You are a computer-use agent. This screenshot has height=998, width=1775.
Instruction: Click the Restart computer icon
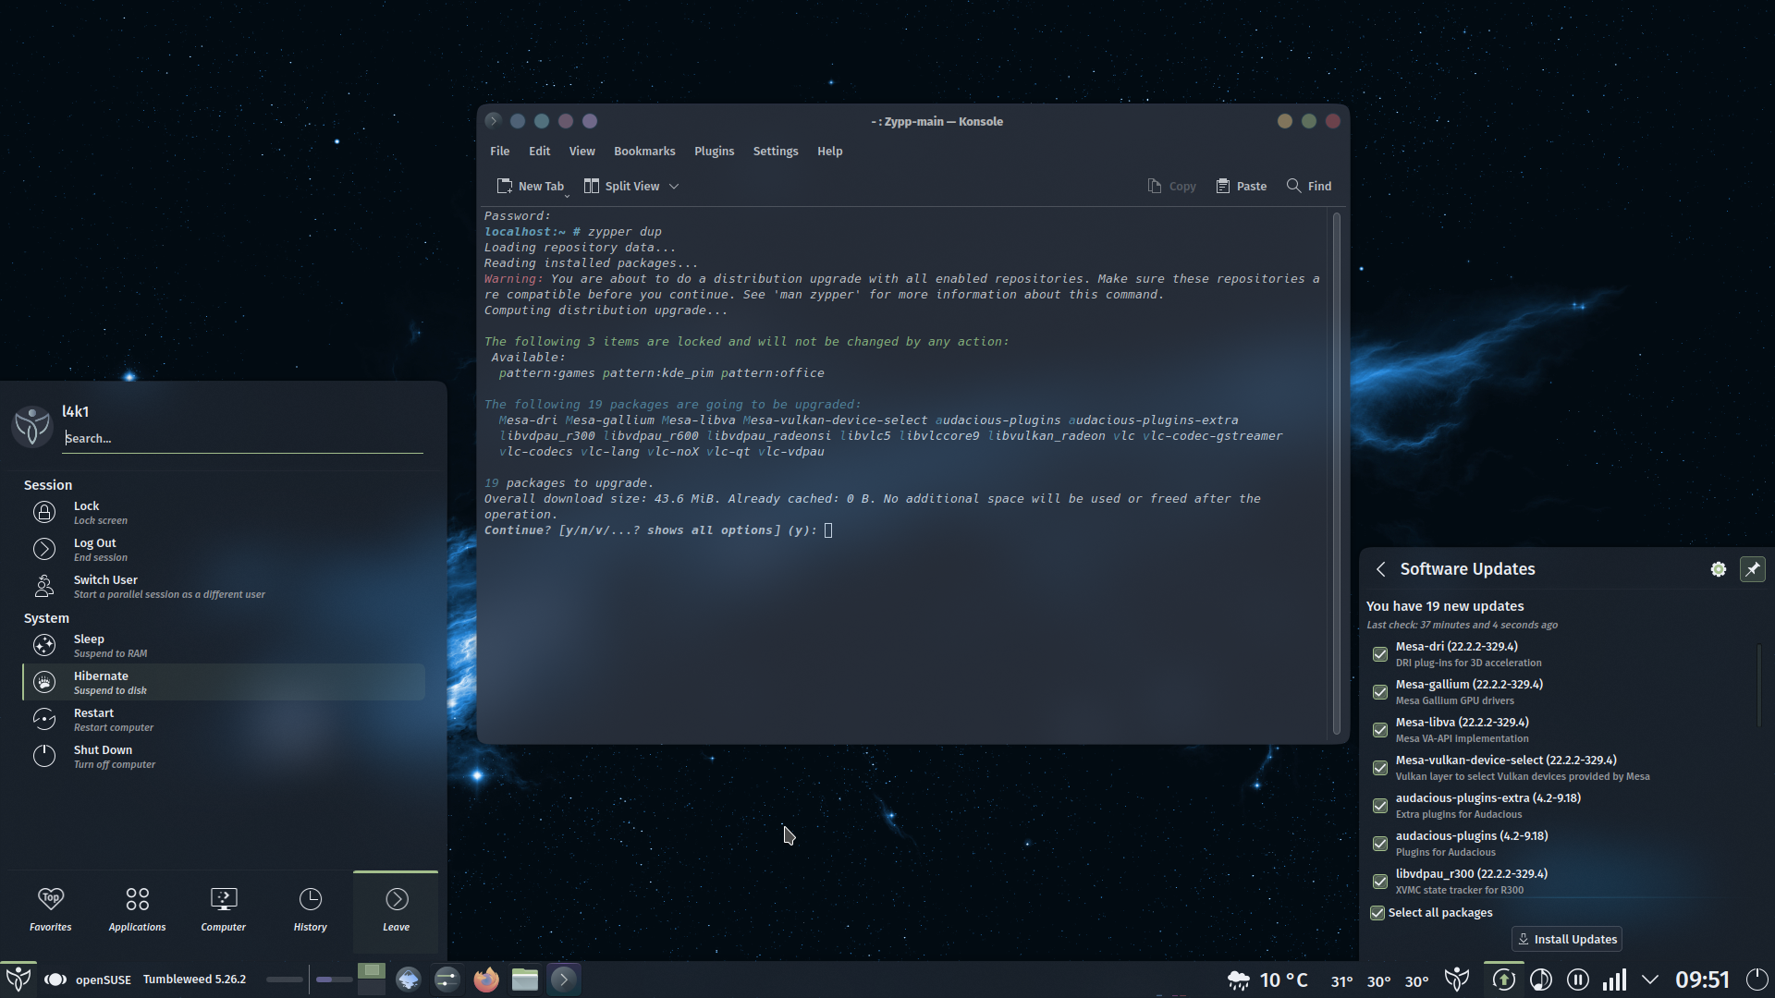click(44, 719)
